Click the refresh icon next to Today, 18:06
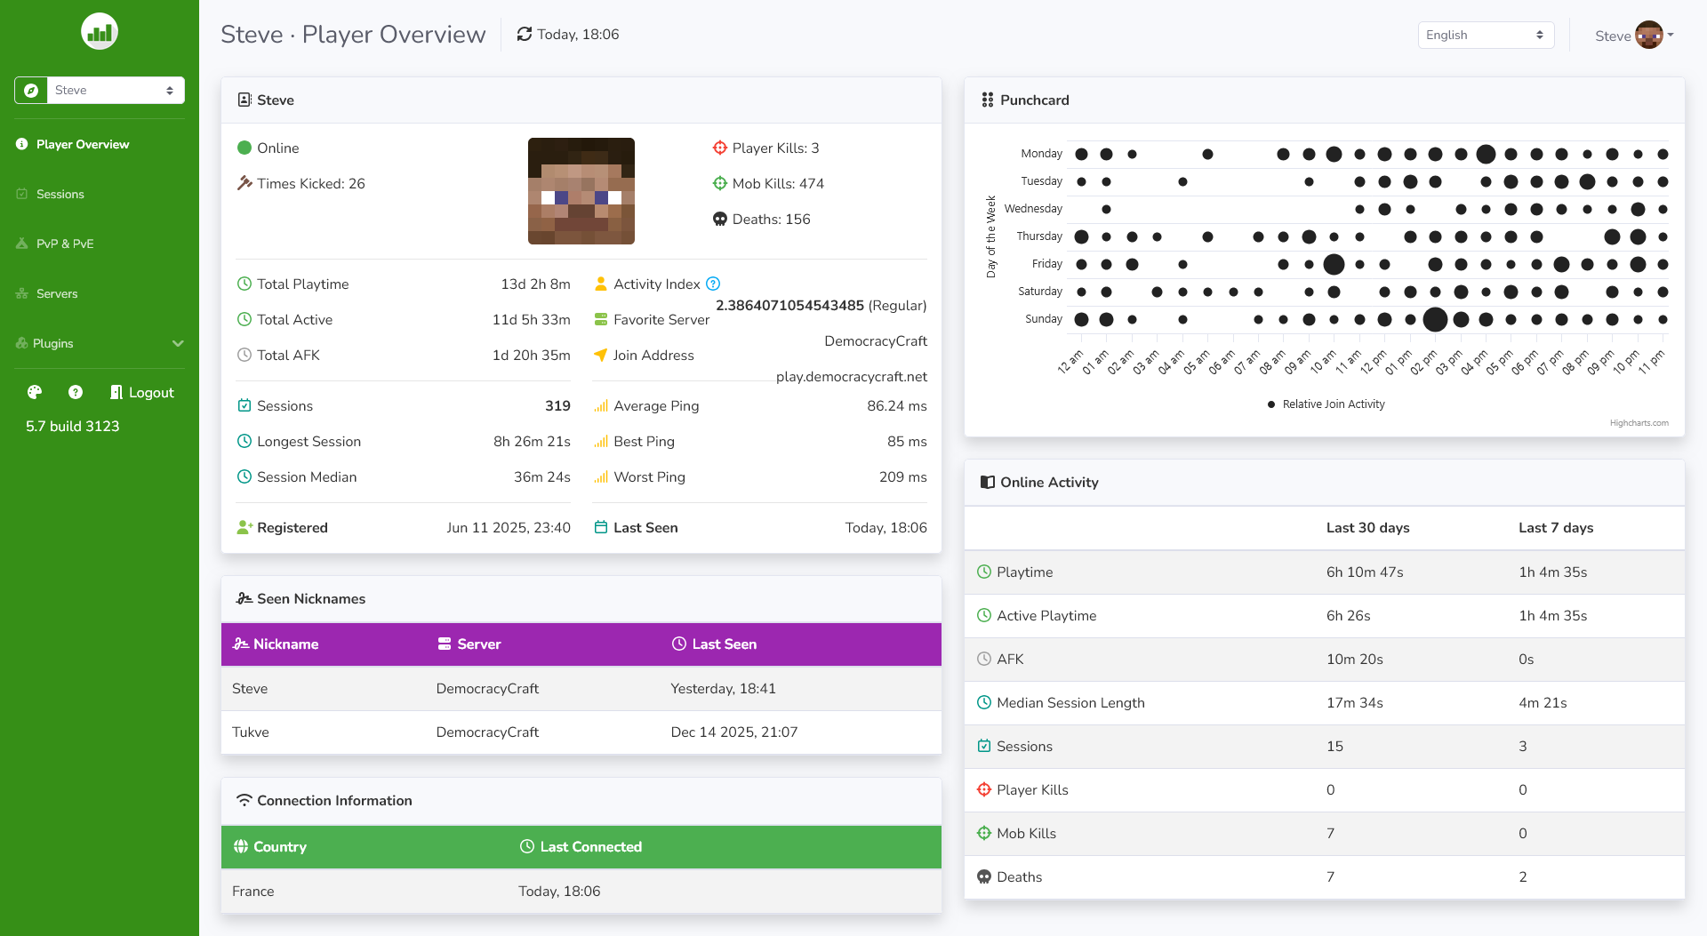This screenshot has width=1707, height=936. point(525,35)
